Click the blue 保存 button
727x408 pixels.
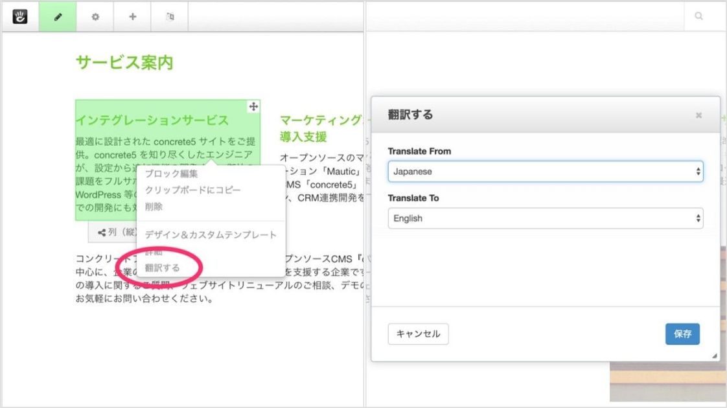click(x=682, y=334)
